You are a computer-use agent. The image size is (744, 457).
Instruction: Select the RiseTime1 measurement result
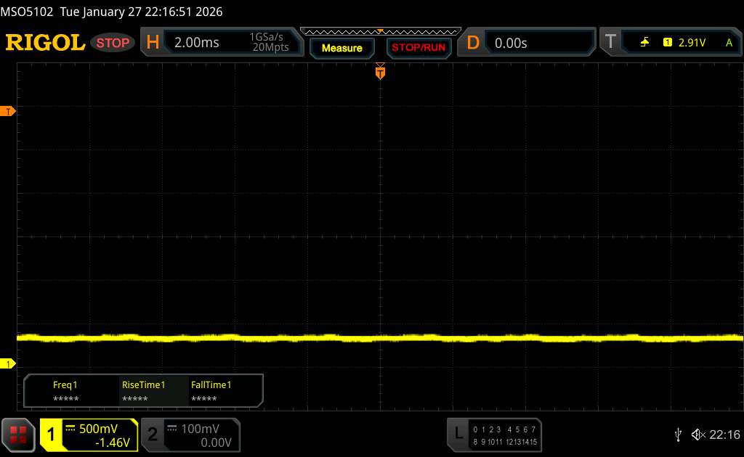click(x=143, y=392)
